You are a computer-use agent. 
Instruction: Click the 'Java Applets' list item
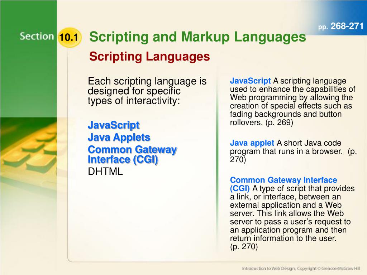119,137
